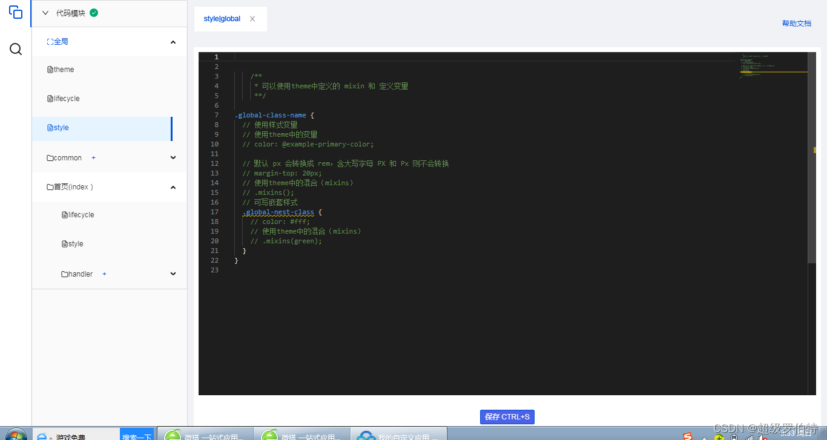This screenshot has height=440, width=827.
Task: Expand the handler folder chevron
Action: click(173, 274)
